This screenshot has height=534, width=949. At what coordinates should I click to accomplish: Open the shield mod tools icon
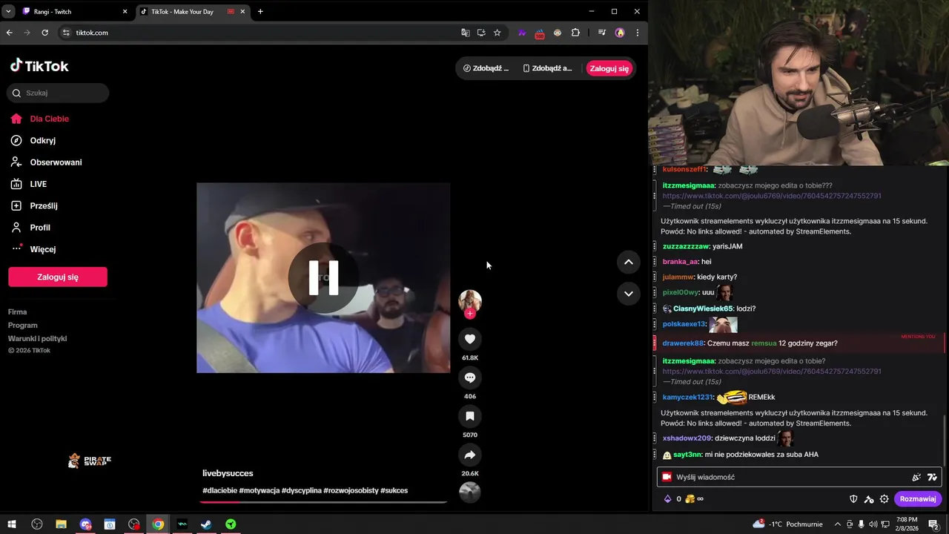tap(853, 499)
